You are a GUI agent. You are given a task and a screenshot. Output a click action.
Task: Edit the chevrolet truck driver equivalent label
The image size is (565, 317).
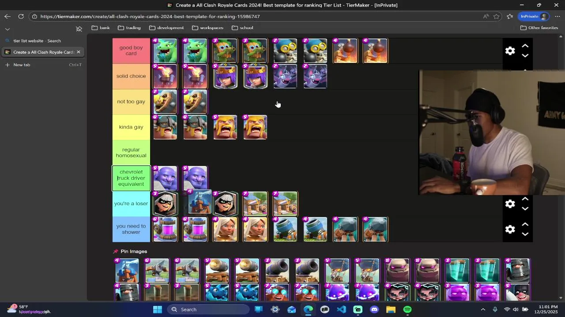(x=131, y=178)
